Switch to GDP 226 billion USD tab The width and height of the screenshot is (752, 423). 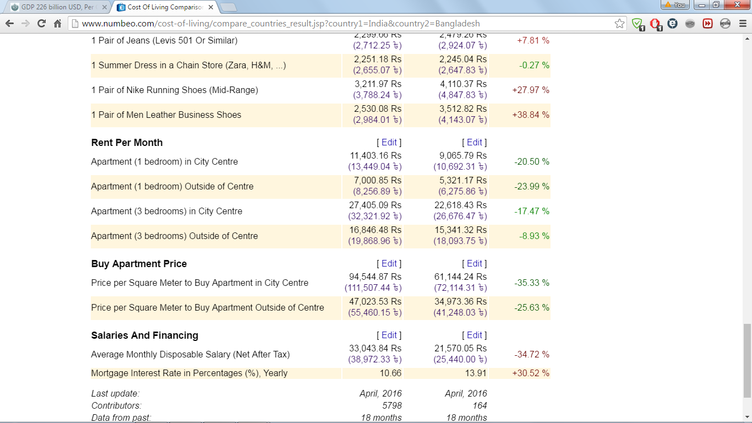coord(58,7)
